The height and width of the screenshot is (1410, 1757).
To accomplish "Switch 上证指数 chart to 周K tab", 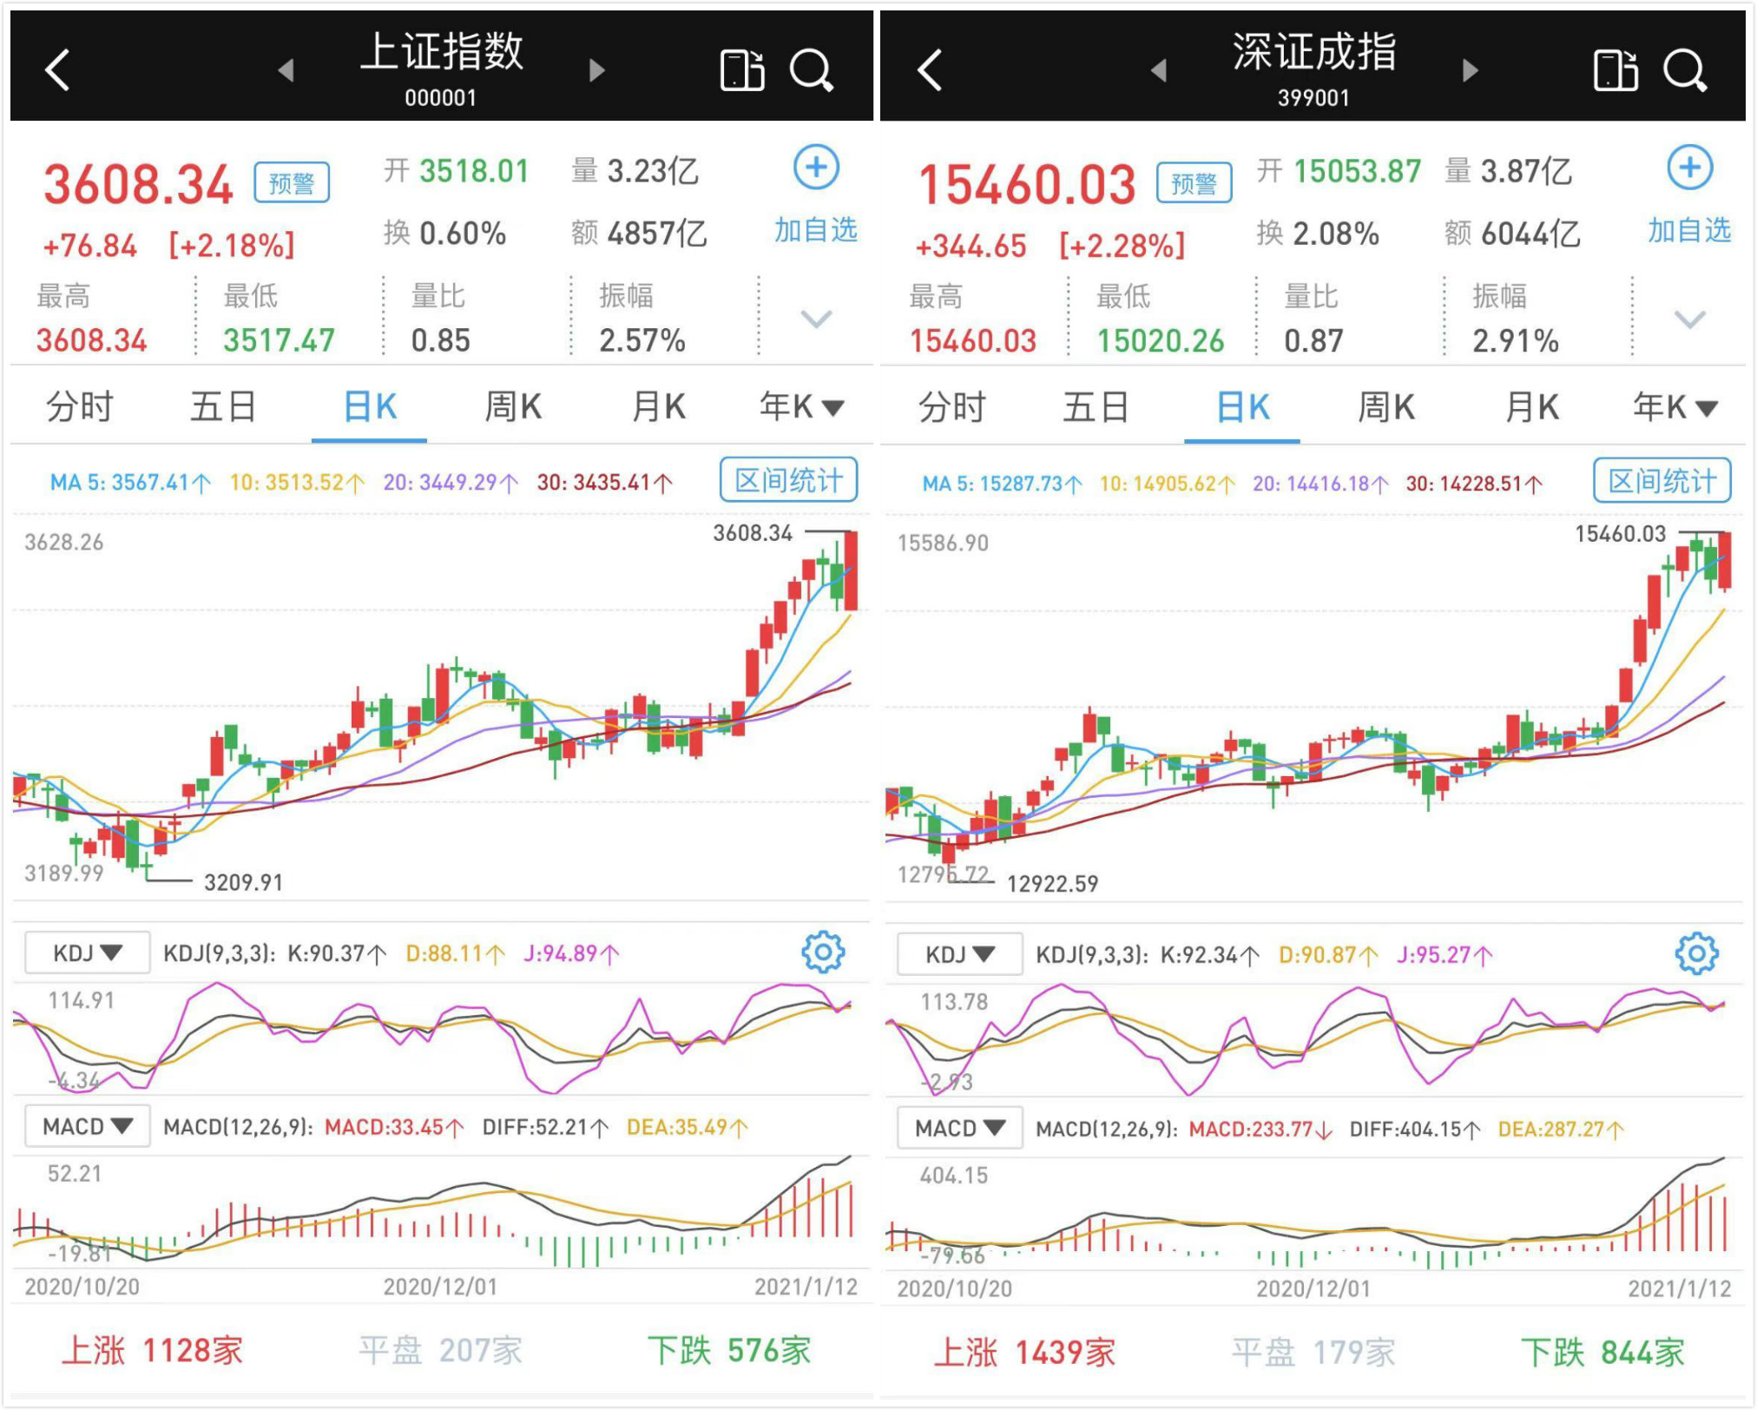I will point(513,406).
